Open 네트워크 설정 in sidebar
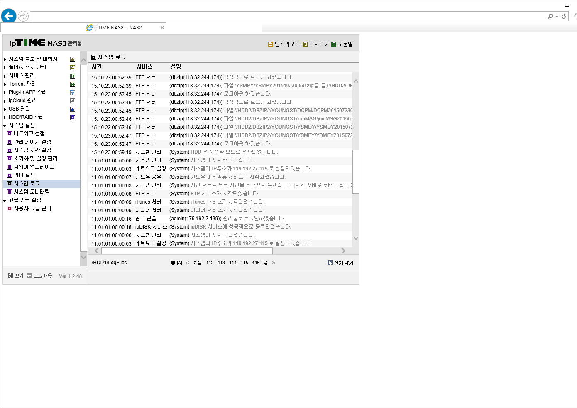The image size is (577, 408). coord(29,134)
